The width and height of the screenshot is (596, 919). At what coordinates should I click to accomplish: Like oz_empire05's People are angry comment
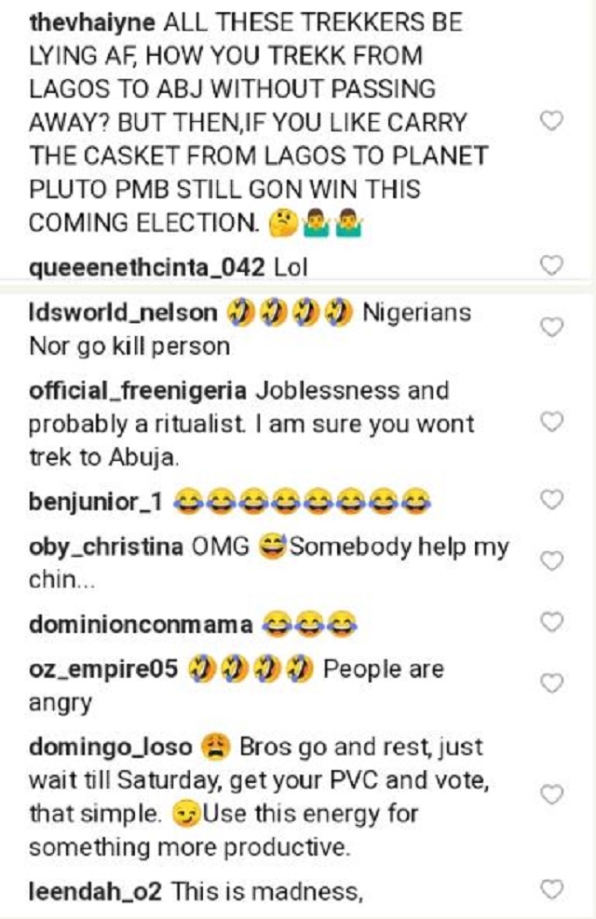[x=551, y=683]
